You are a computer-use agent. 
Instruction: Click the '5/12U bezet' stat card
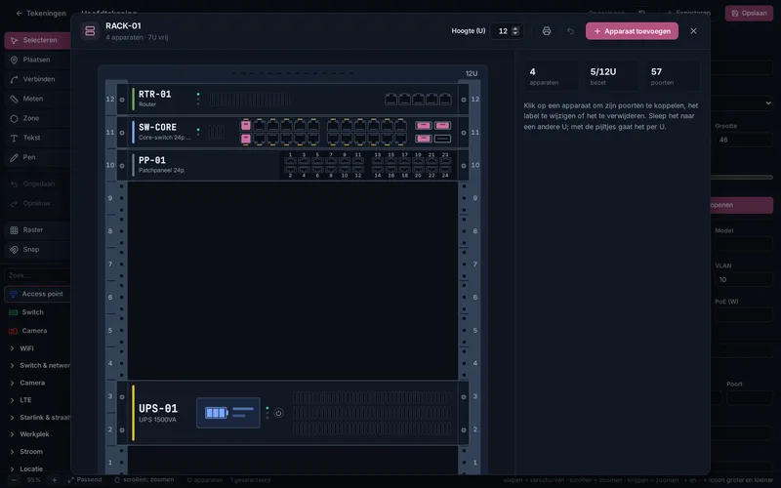click(612, 76)
